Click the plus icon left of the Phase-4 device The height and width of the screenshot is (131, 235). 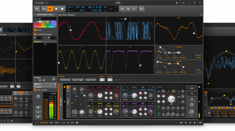tap(64, 102)
